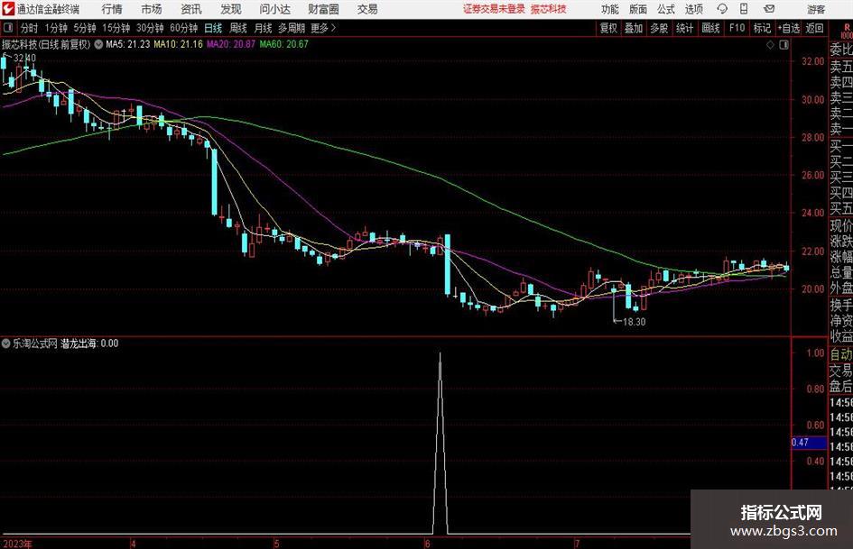Click the 游客 user account label
853x549 pixels.
point(815,9)
